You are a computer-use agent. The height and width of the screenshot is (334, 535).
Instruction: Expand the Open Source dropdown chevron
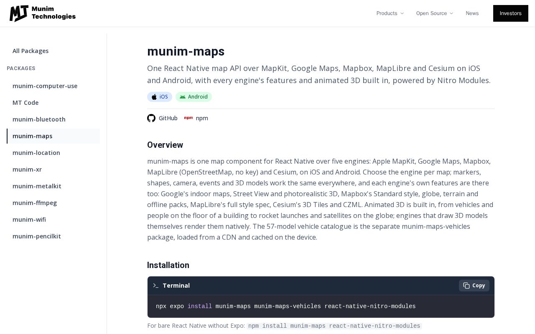tap(451, 13)
